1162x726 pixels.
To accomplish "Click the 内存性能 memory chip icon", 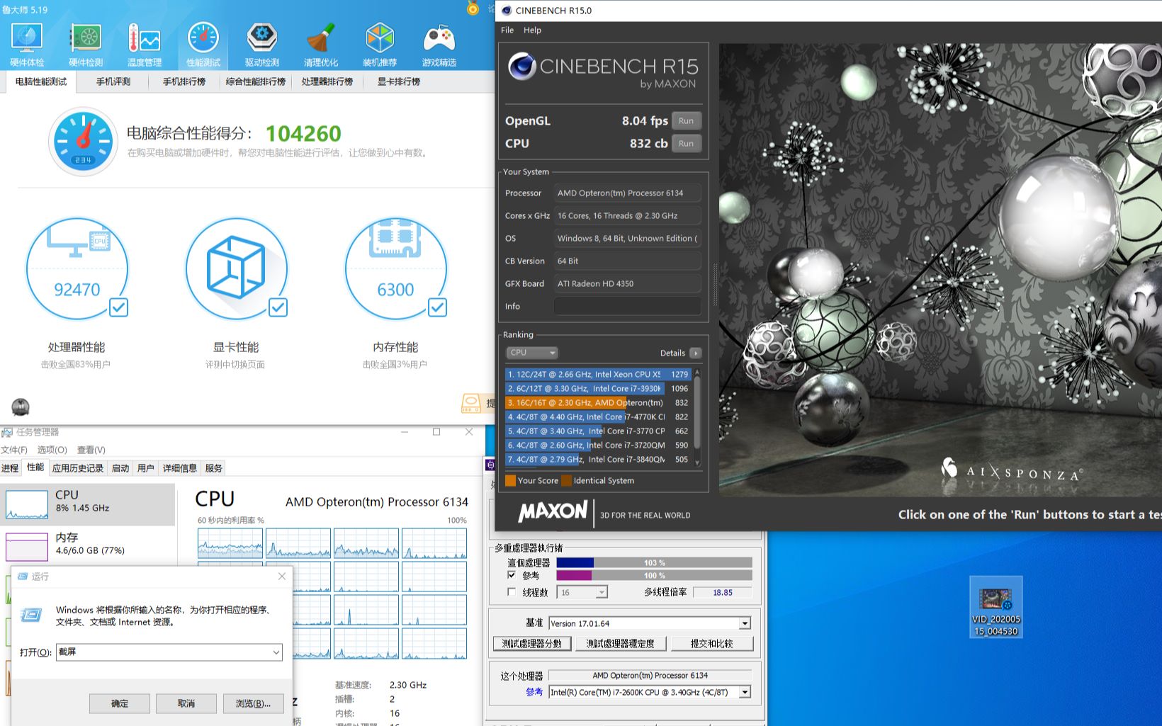I will point(396,268).
